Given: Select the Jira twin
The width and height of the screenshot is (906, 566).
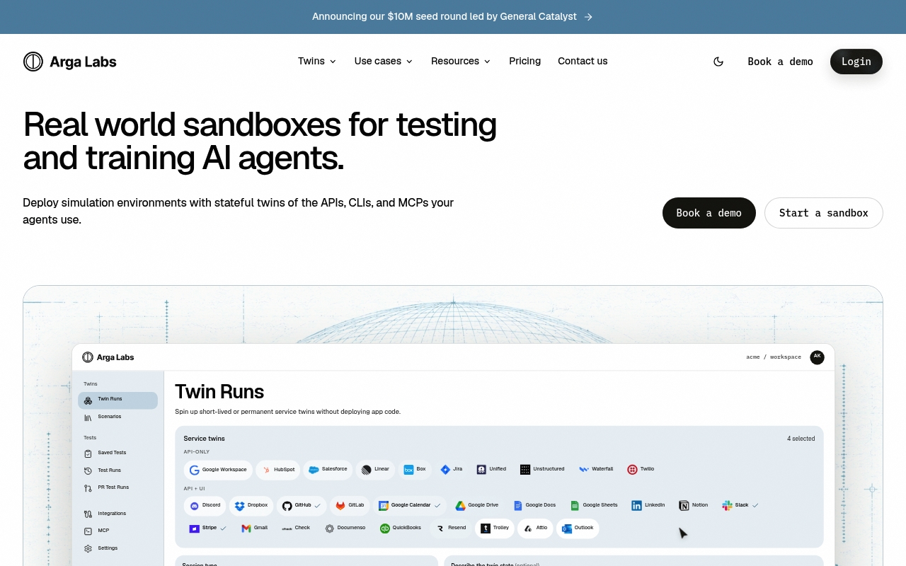Looking at the screenshot, I should [452, 470].
